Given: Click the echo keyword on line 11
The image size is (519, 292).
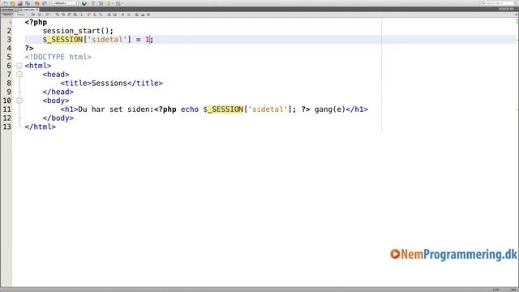Looking at the screenshot, I should [x=190, y=109].
